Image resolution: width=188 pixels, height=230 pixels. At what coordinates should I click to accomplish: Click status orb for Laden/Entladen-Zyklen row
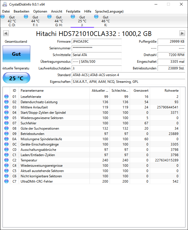tap(6, 155)
